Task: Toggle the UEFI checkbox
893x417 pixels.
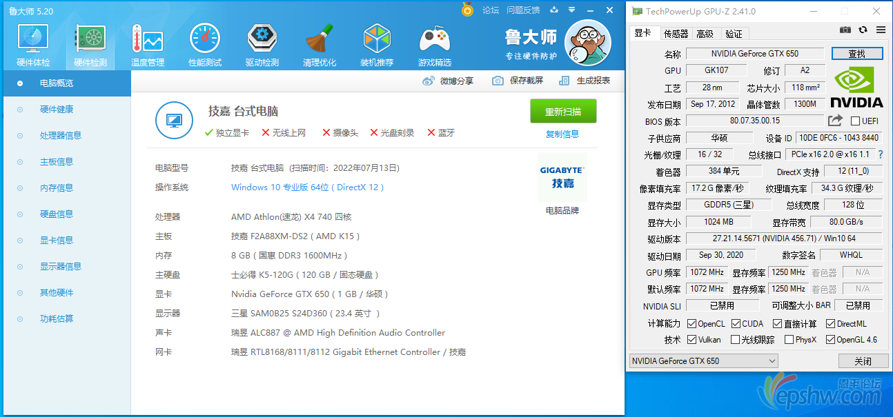Action: 855,121
